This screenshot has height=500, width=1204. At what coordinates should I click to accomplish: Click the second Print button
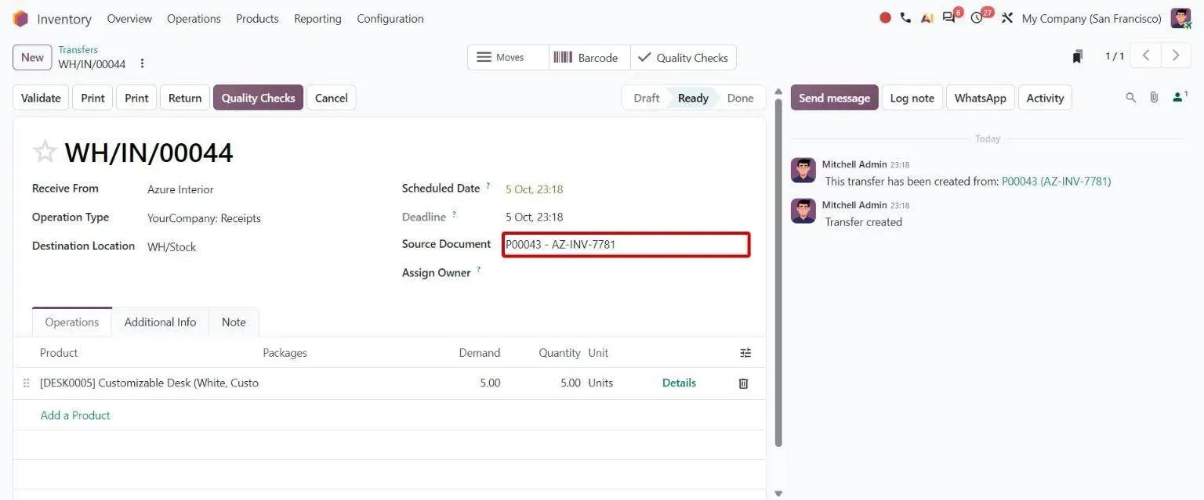pyautogui.click(x=136, y=98)
